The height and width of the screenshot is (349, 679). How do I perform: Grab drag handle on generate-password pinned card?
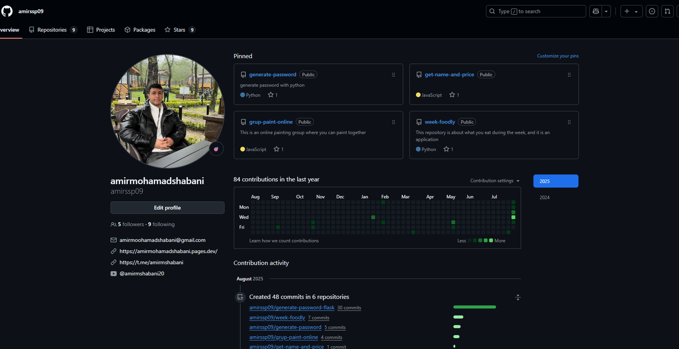tap(394, 75)
